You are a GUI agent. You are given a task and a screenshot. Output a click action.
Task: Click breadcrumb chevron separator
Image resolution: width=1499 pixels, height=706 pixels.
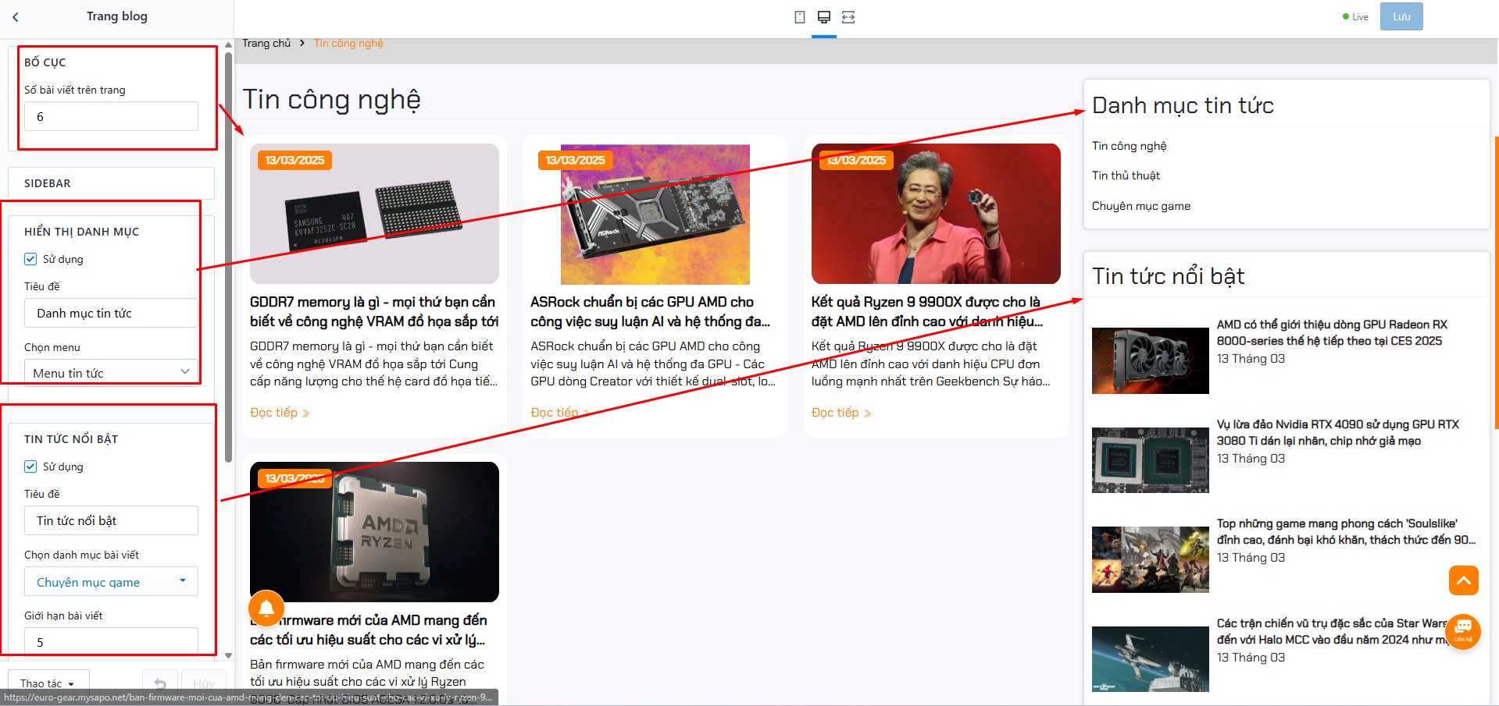click(x=302, y=44)
